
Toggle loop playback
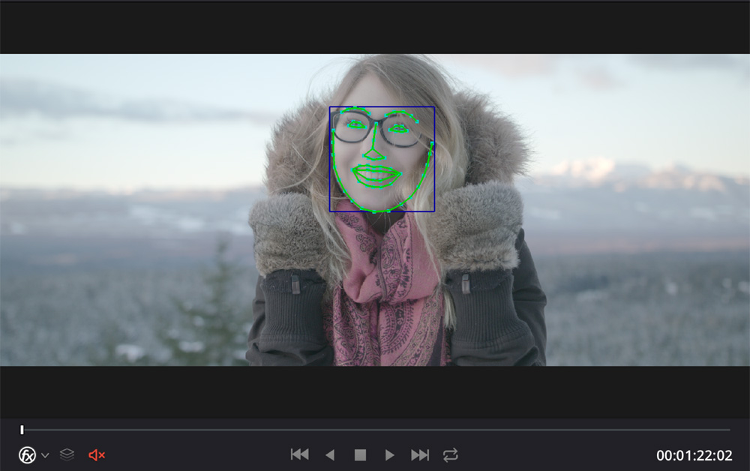pos(450,455)
